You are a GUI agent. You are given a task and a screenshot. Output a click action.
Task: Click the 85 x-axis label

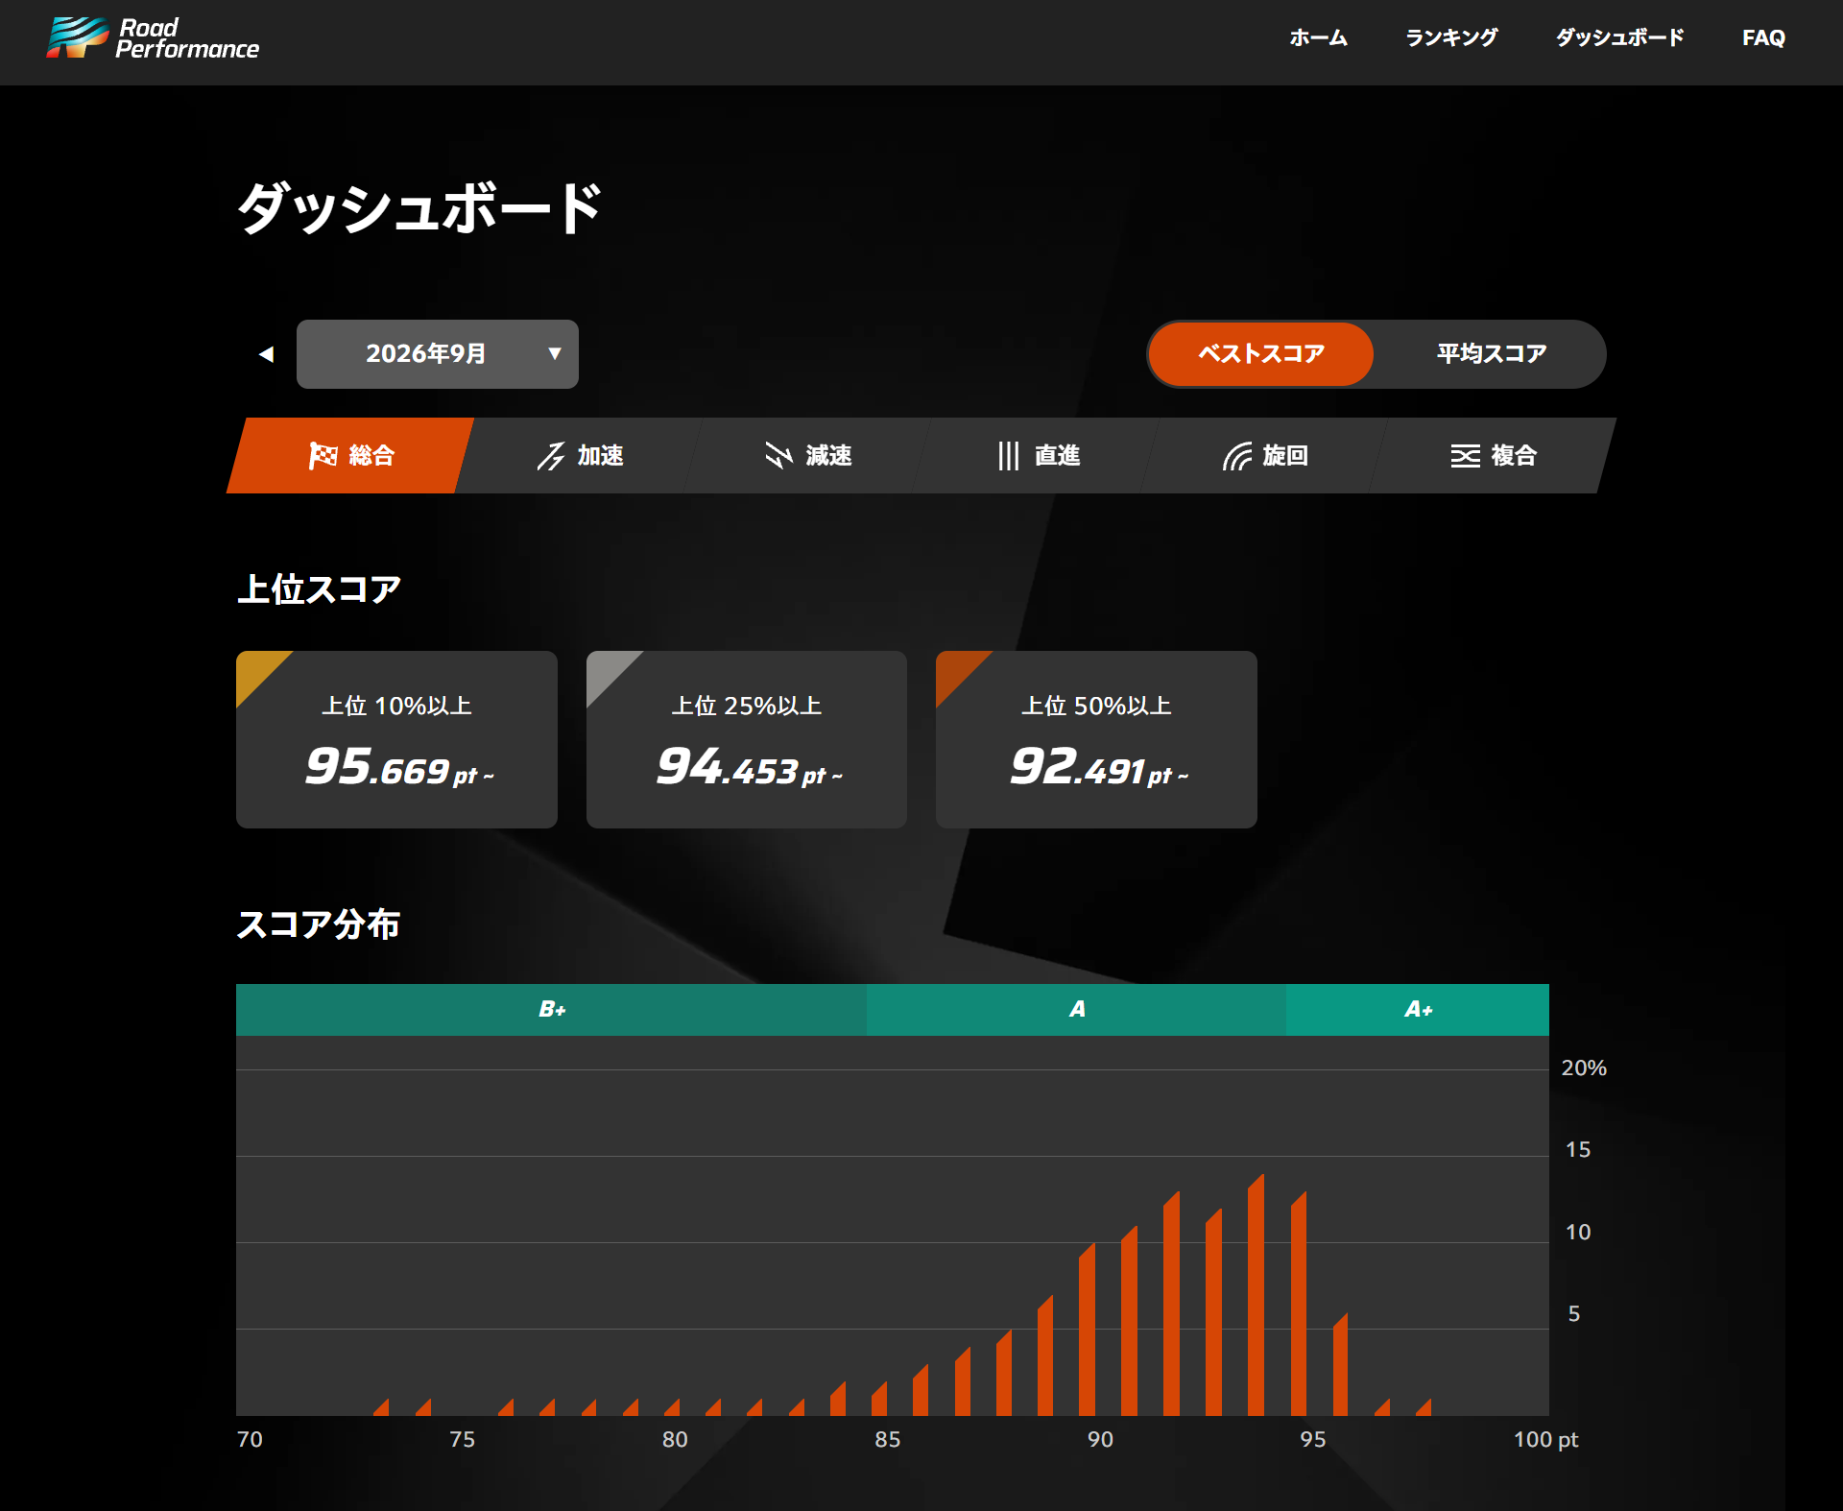coord(888,1439)
